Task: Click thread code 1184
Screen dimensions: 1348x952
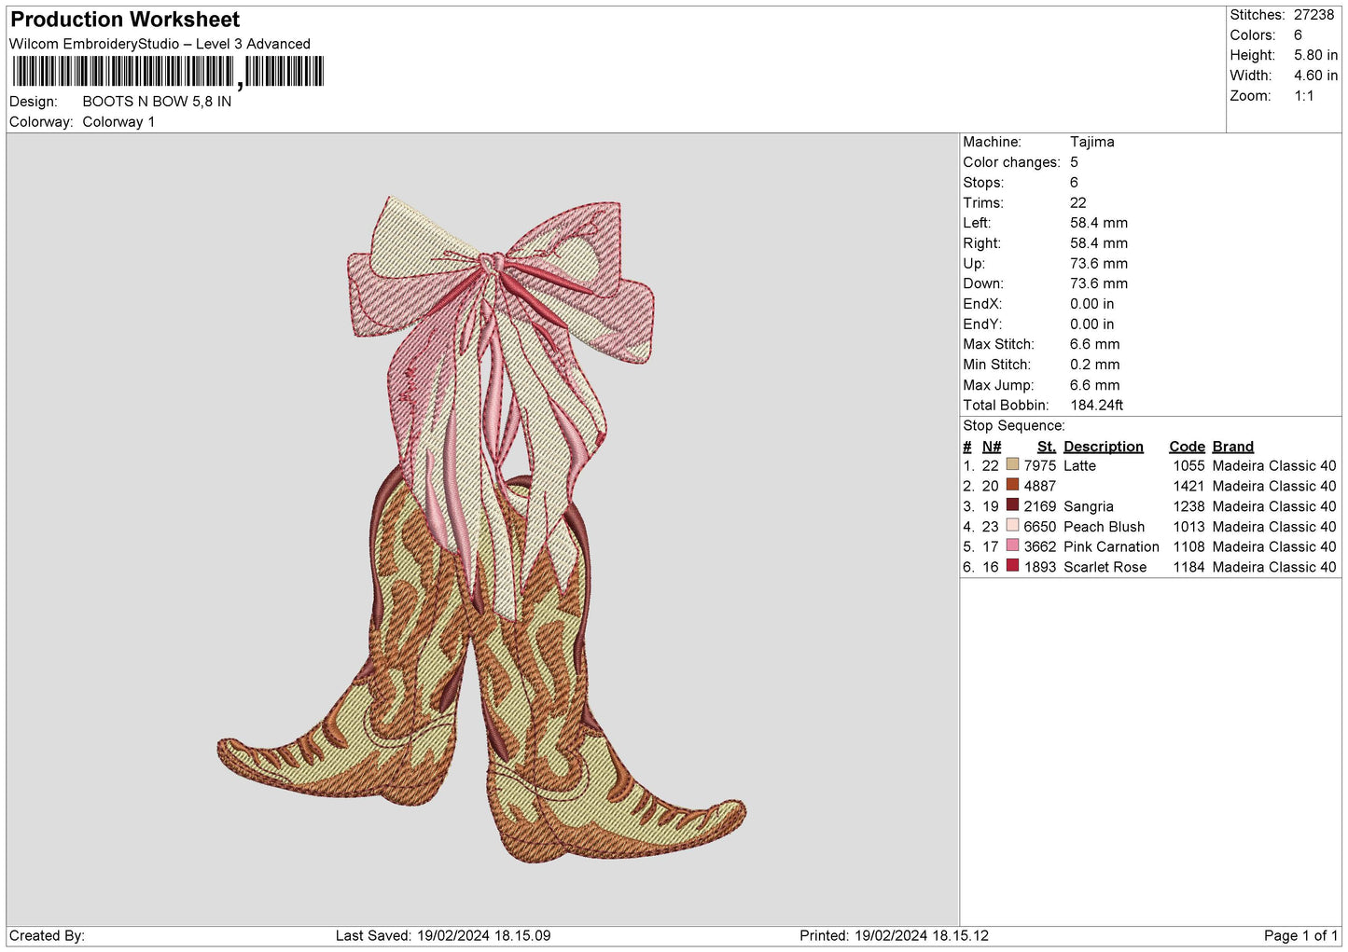Action: 1188,568
